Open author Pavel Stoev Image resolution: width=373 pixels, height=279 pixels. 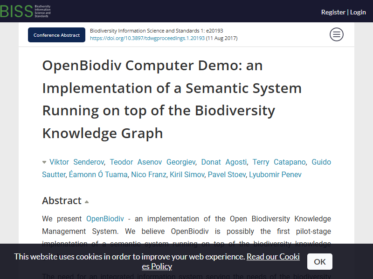click(227, 175)
